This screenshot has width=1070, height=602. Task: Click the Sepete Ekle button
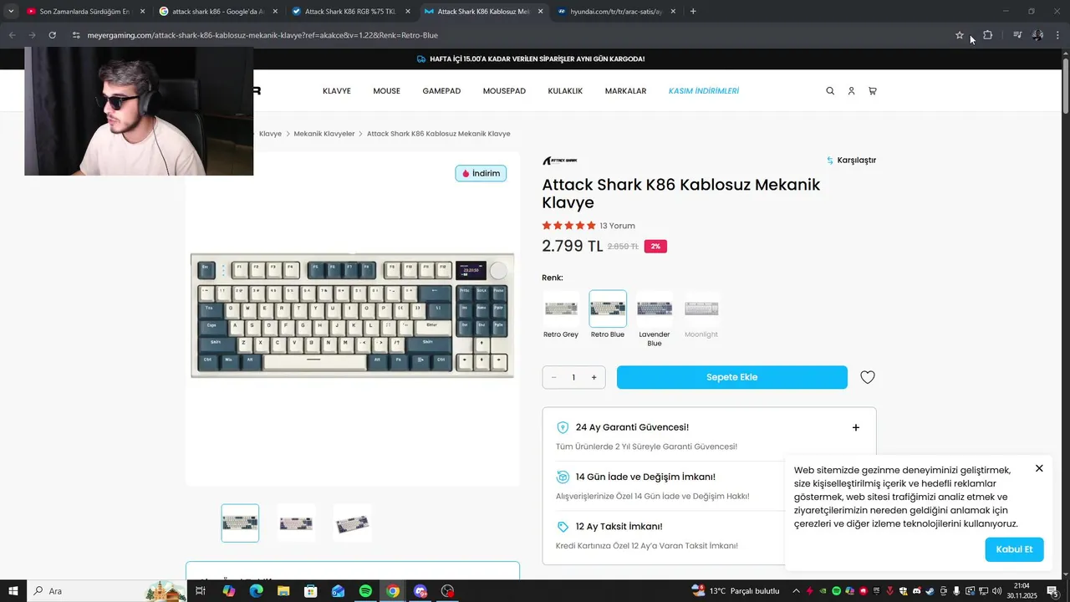coord(732,377)
